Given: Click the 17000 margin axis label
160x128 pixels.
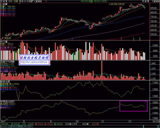Looking at the screenshot, I should [x=155, y=82].
